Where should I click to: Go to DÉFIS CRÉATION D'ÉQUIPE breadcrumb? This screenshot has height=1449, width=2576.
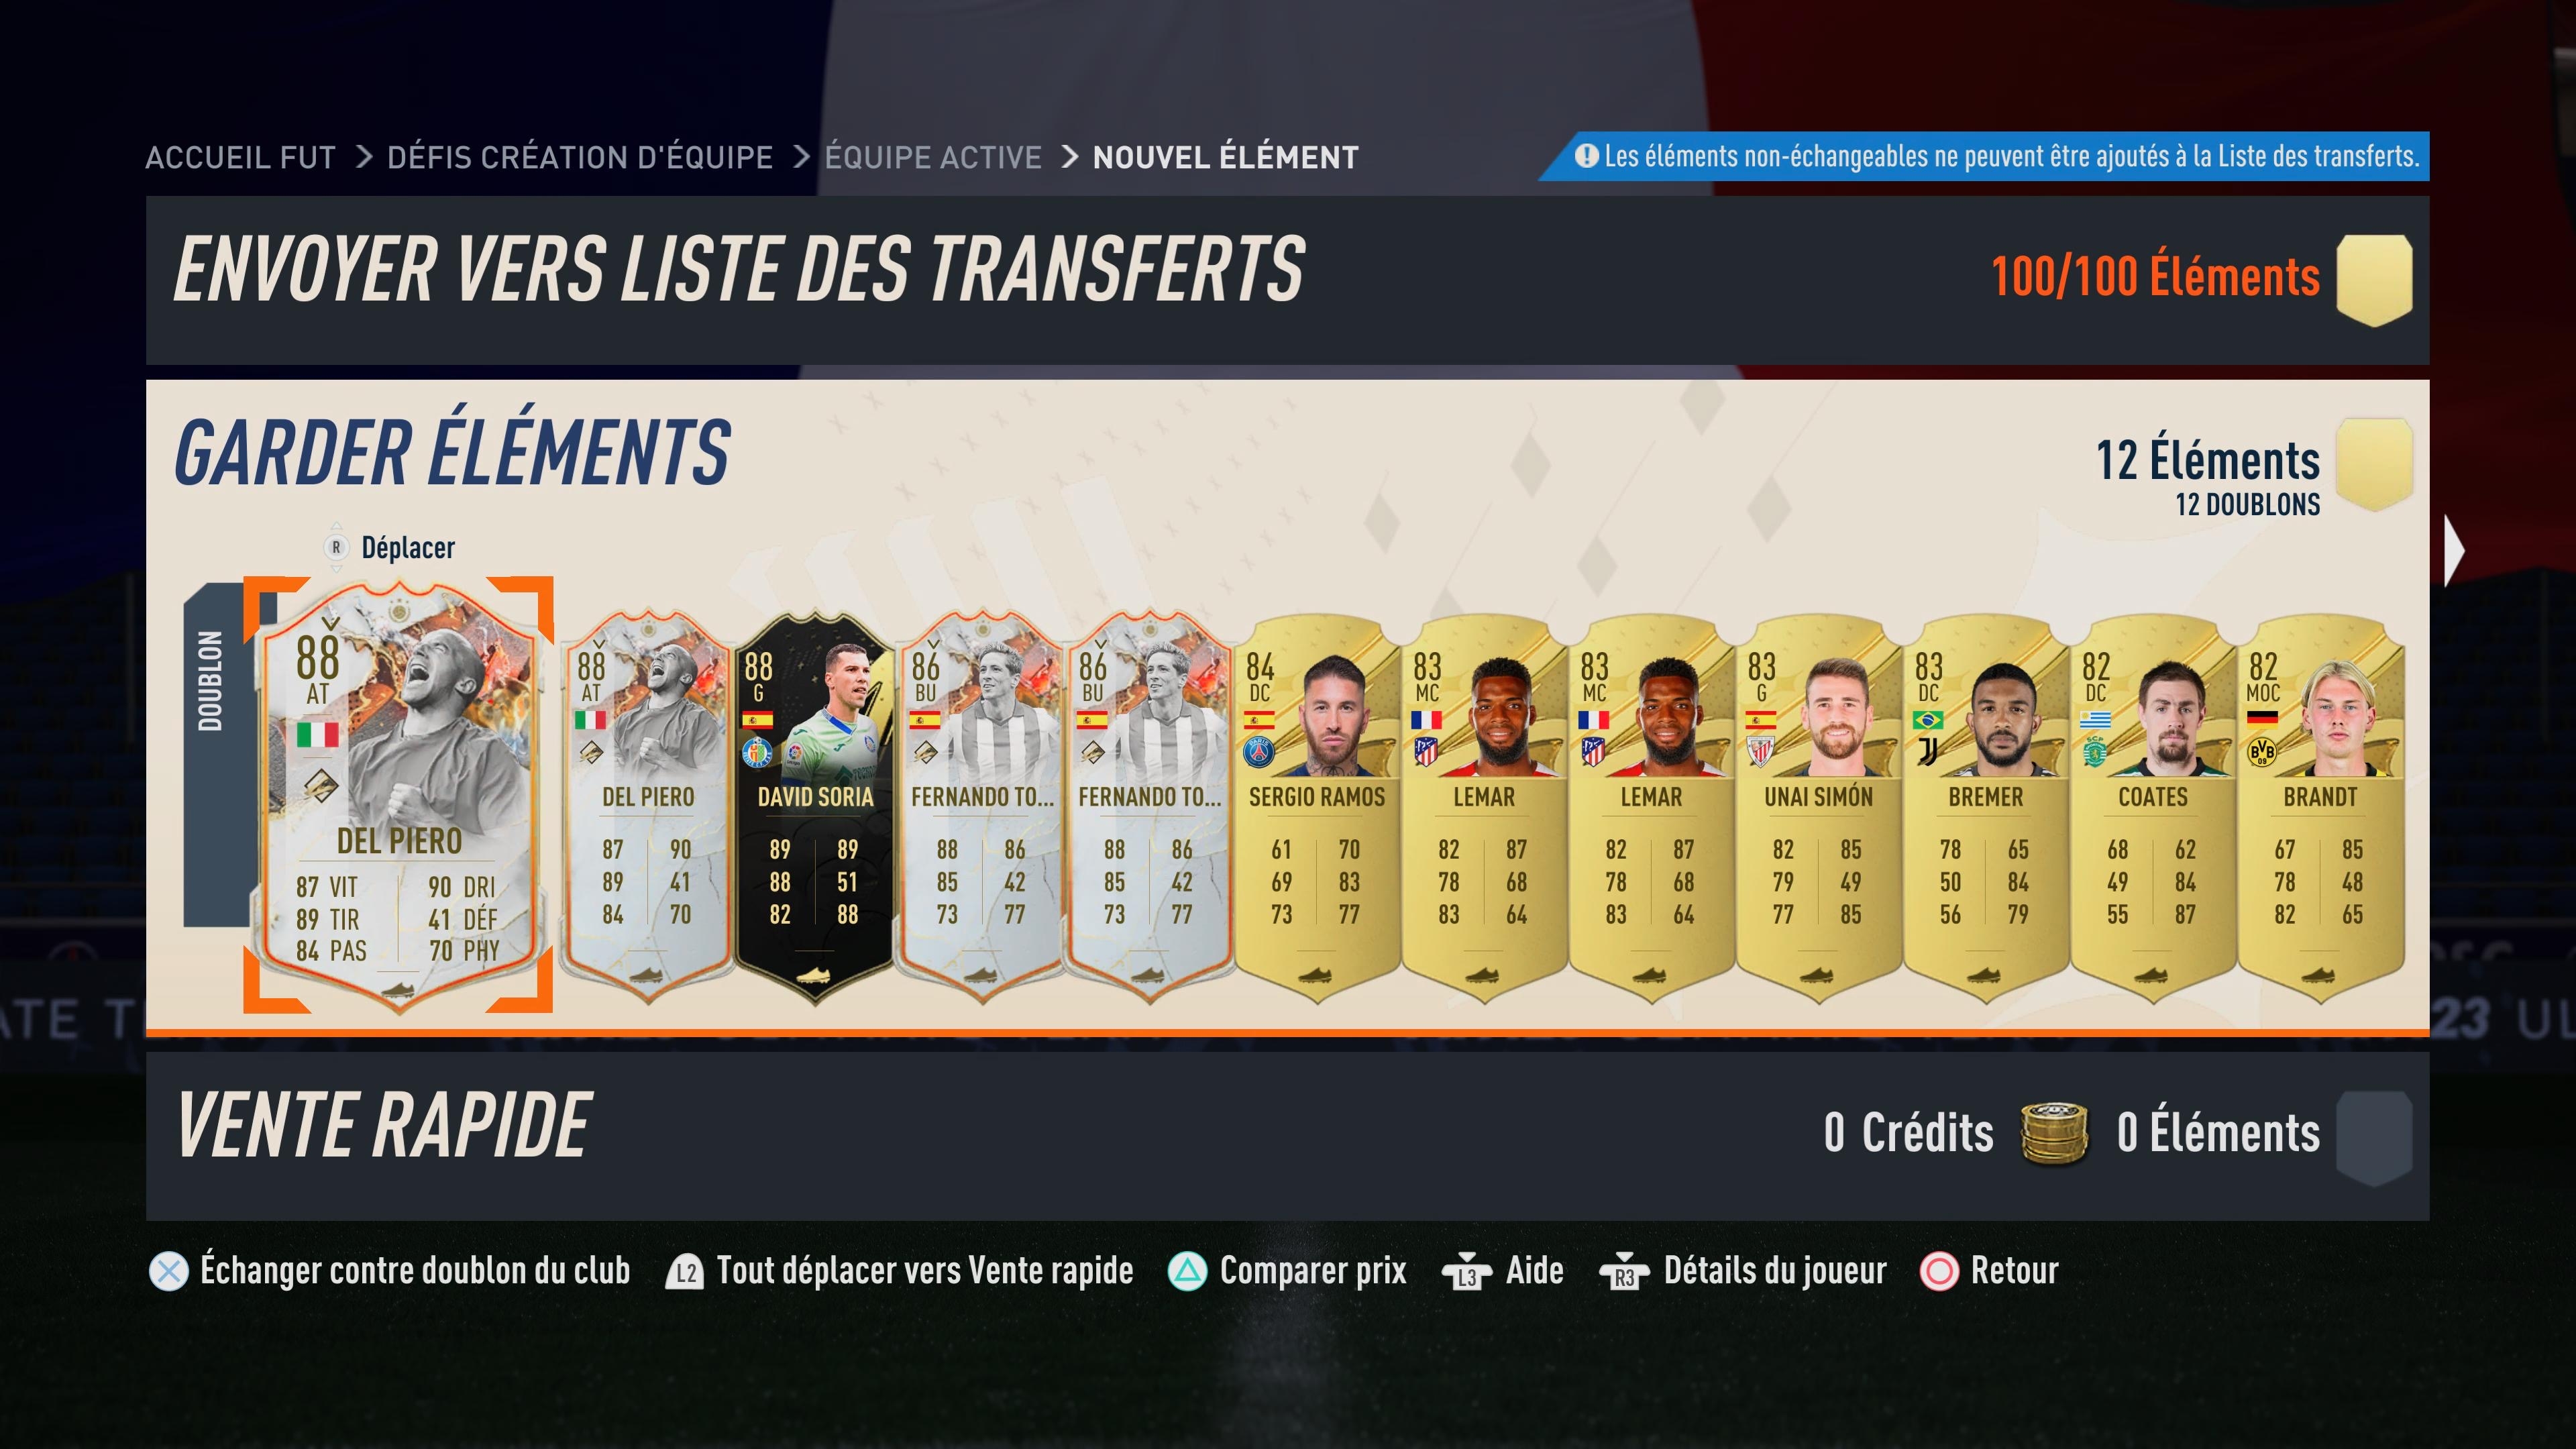580,158
